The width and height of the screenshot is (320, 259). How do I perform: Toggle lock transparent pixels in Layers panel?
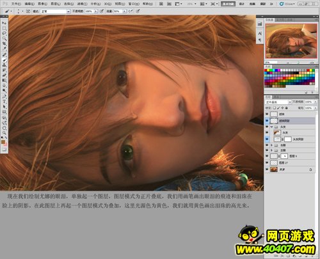tap(275, 108)
